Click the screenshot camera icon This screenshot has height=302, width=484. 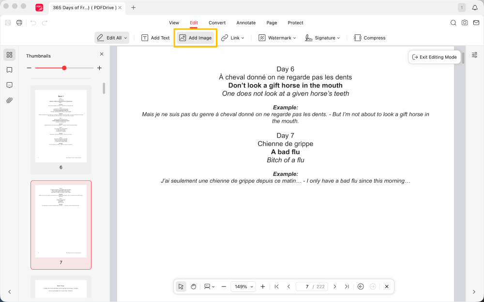(465, 23)
